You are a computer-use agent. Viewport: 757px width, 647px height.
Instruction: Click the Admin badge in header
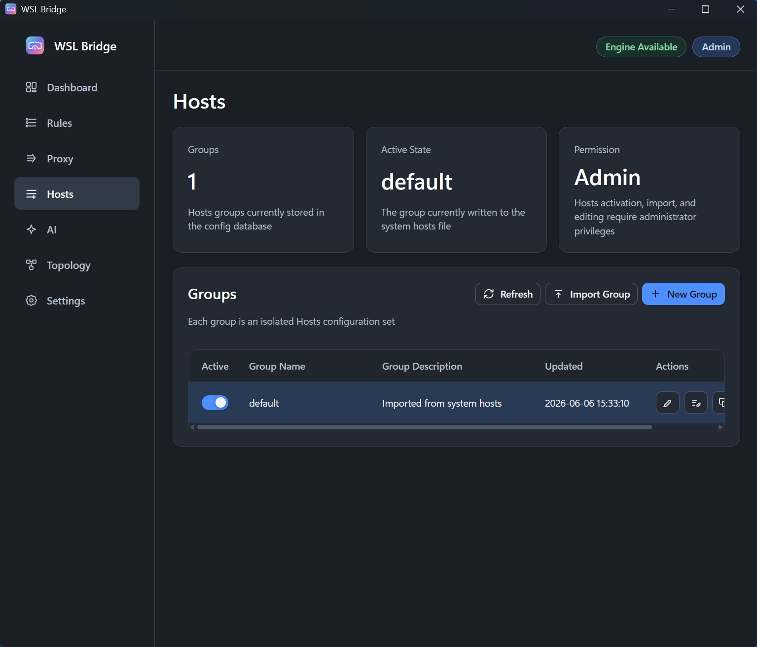(716, 47)
